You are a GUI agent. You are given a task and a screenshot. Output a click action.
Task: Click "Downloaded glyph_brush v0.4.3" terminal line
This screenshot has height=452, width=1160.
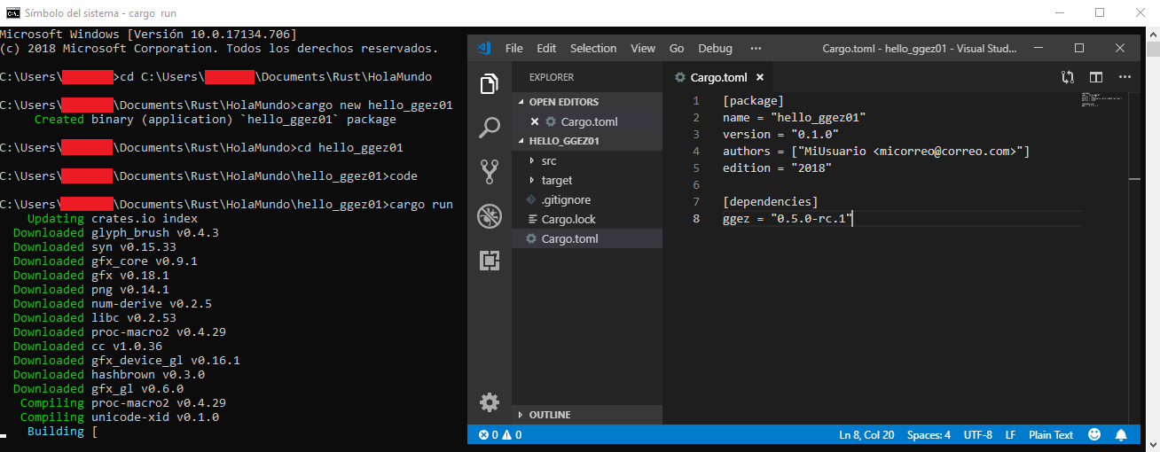pos(115,232)
